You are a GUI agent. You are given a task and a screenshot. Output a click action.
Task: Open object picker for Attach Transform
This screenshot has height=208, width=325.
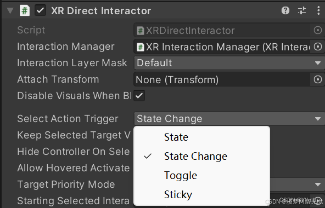[317, 79]
